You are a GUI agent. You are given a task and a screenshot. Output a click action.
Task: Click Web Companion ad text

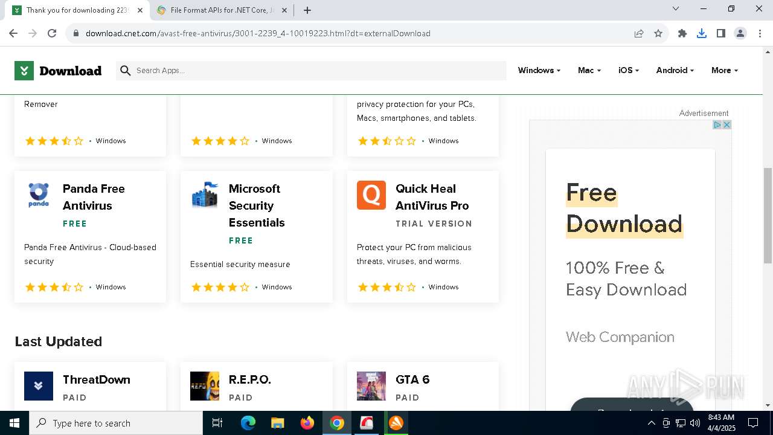point(620,337)
